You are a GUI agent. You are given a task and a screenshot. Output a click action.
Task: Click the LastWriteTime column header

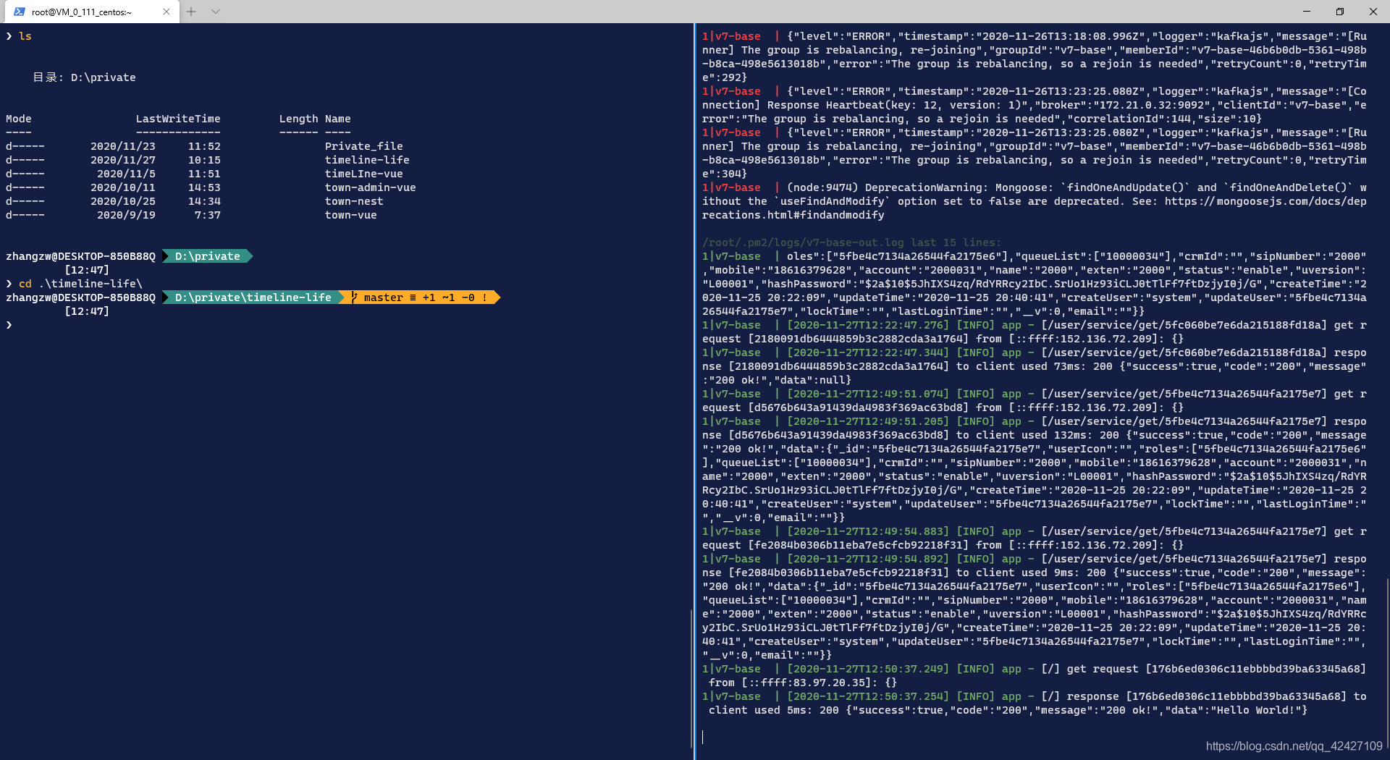(x=178, y=119)
